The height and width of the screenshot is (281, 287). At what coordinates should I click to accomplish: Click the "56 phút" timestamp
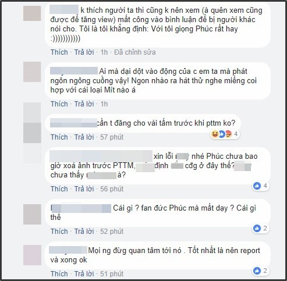[x=112, y=189]
